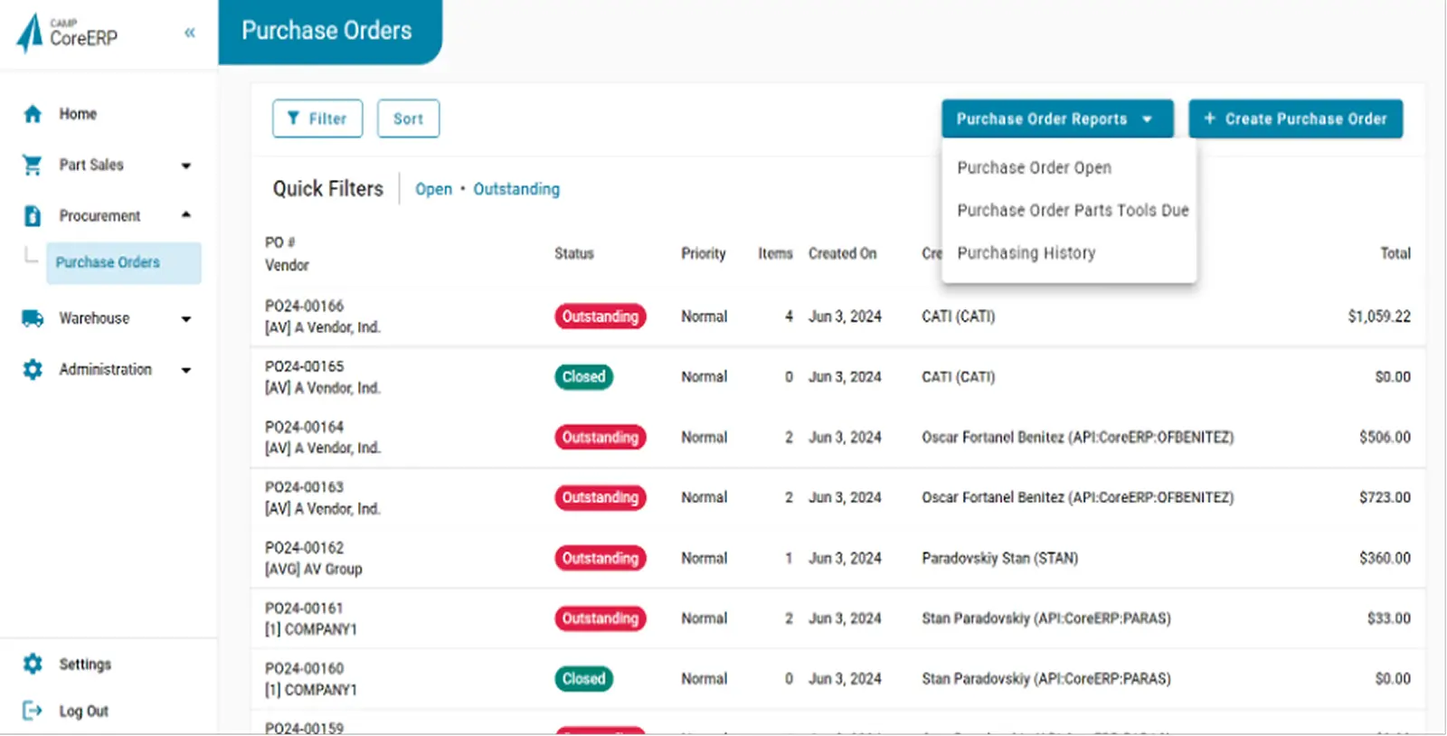The width and height of the screenshot is (1447, 736).
Task: Collapse the sidebar with double-chevron icon
Action: coord(190,33)
